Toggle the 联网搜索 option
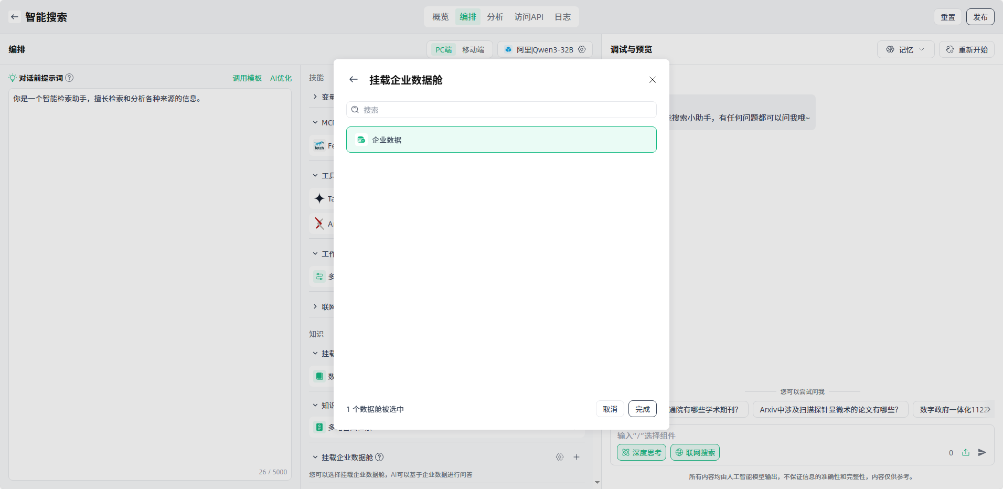This screenshot has height=489, width=1003. click(695, 452)
